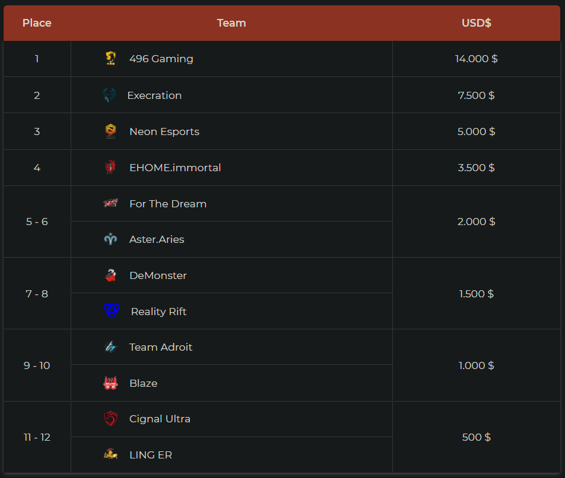This screenshot has height=478, width=565.
Task: Click the Place column header
Action: [37, 23]
